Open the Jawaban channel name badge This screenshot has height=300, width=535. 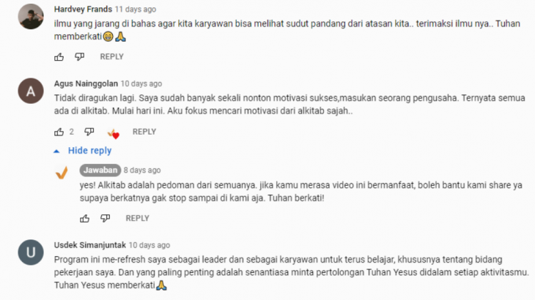tap(100, 170)
